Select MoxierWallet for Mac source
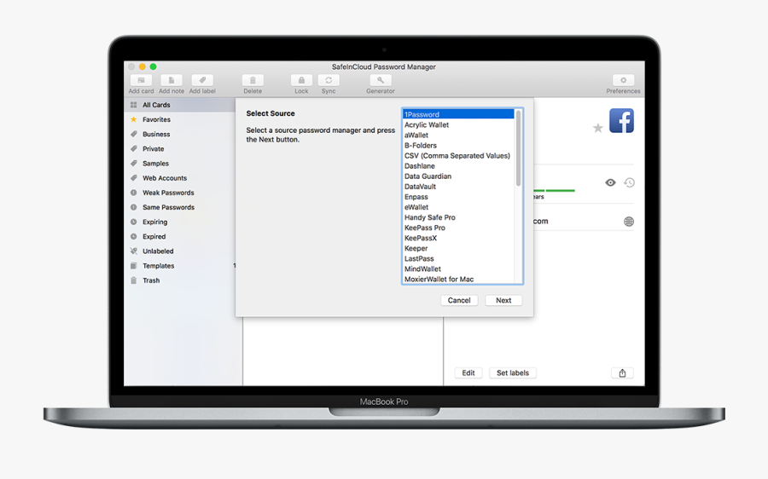Viewport: 768px width, 479px height. 458,279
